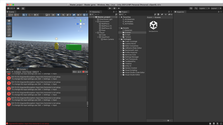Screen dimensions: 223x125
Task: Open Scene draw mode dropdown
Action: coord(47,15)
